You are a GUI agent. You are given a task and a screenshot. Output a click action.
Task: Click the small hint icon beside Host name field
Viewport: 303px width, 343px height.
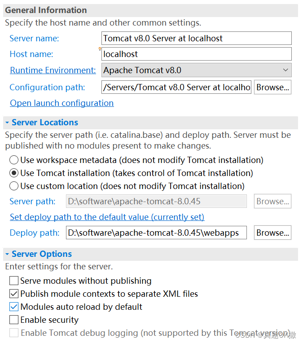(x=100, y=49)
